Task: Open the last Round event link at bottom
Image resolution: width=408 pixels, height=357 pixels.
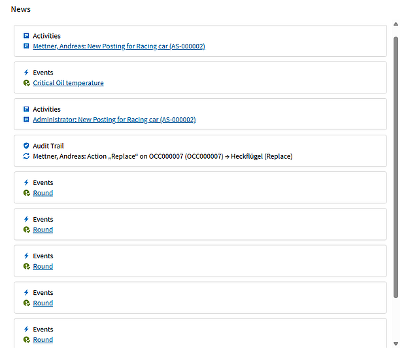Action: coord(43,340)
